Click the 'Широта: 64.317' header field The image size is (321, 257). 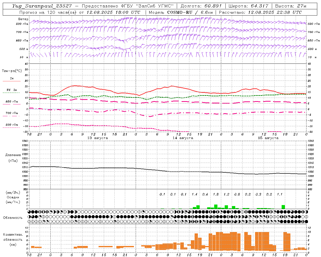(x=248, y=6)
